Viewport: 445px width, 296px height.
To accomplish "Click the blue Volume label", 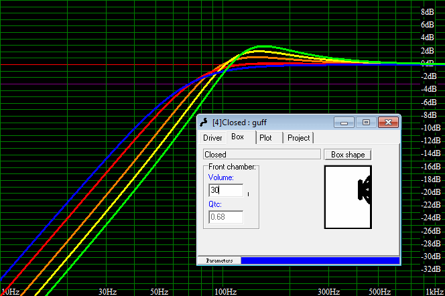I will (x=220, y=177).
